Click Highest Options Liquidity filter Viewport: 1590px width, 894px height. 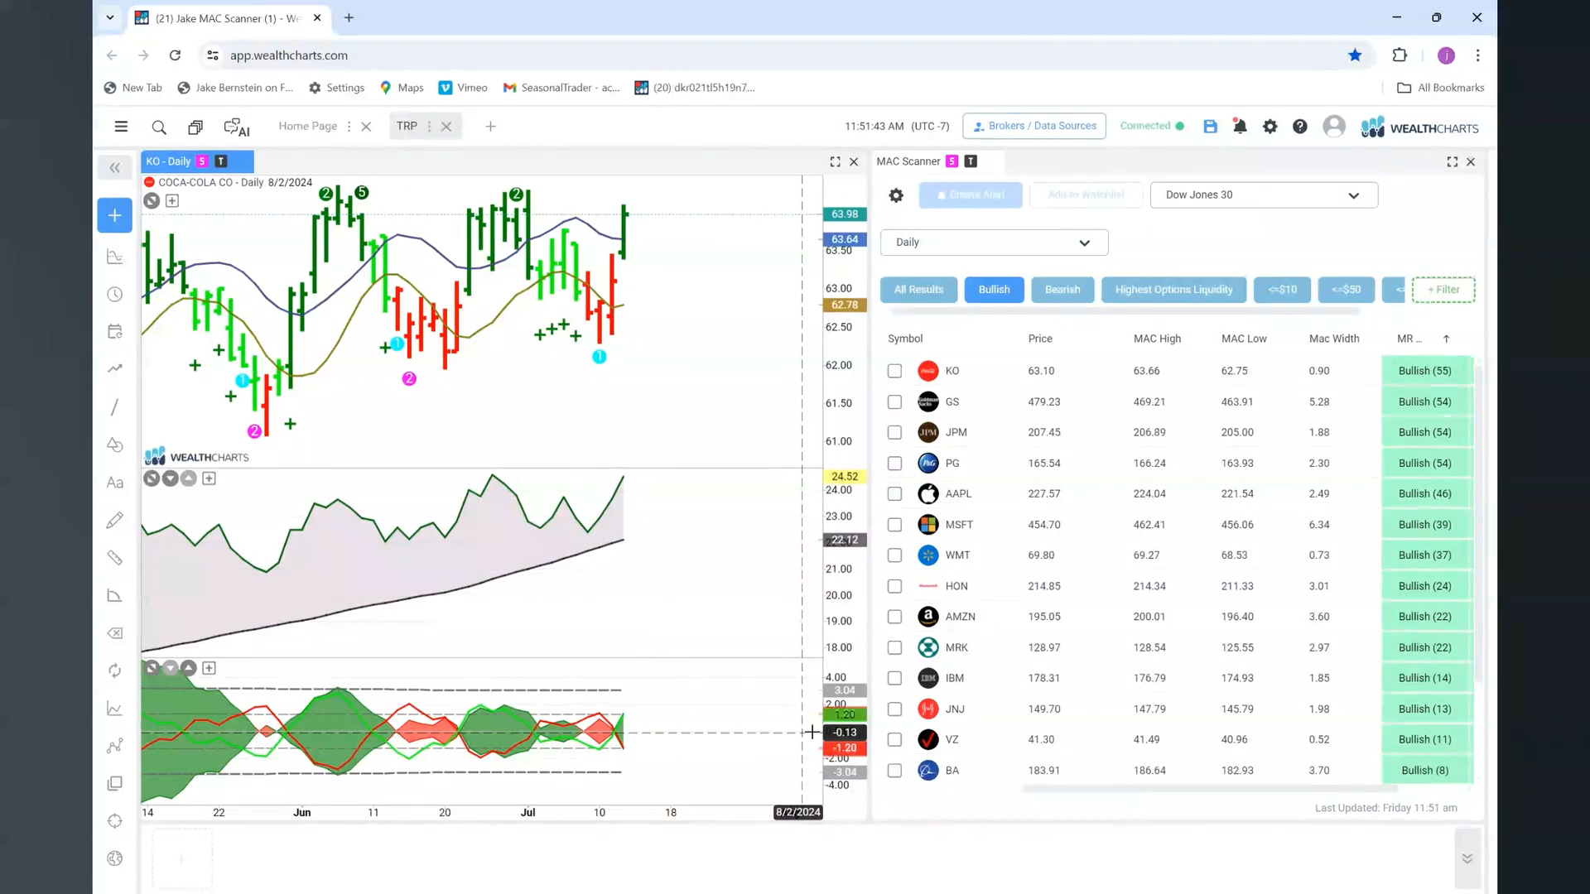pyautogui.click(x=1173, y=290)
